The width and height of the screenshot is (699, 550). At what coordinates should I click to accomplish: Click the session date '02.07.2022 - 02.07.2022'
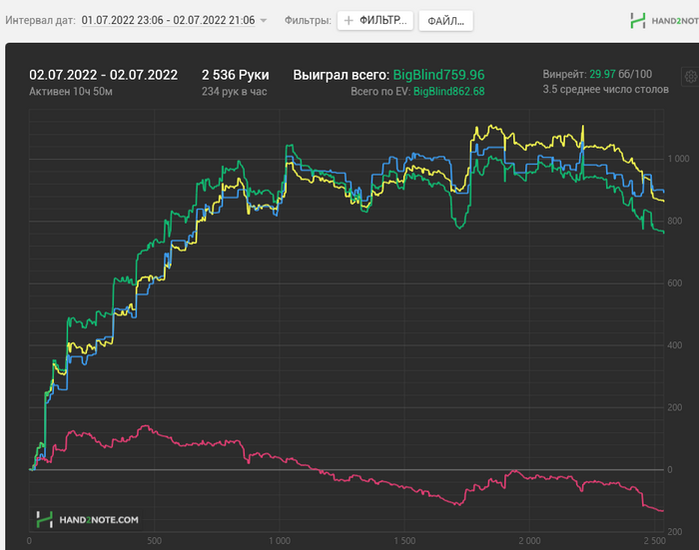[104, 75]
